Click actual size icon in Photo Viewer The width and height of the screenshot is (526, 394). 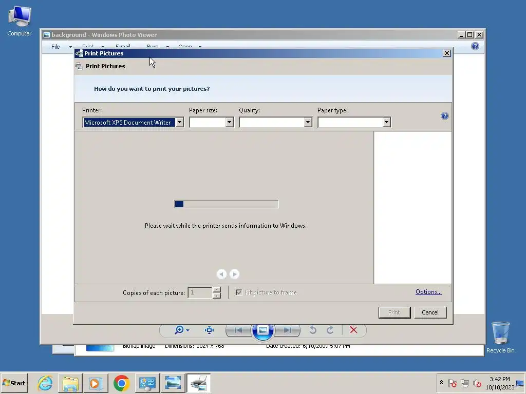210,330
